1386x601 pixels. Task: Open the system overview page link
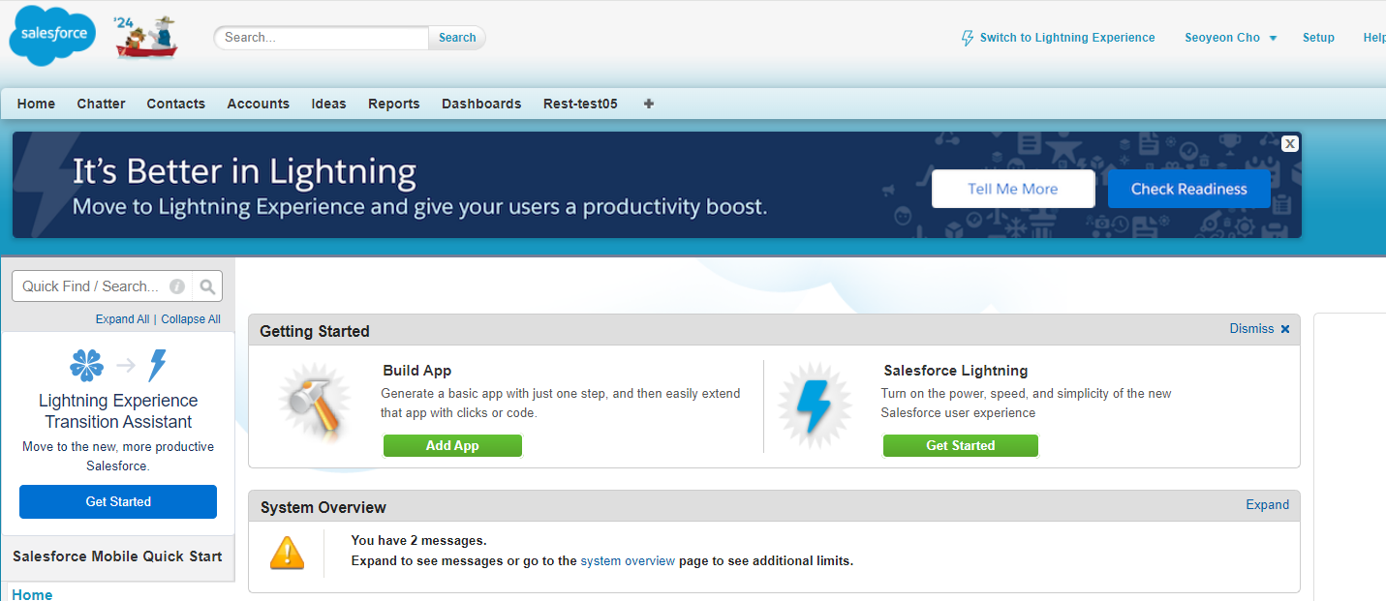tap(628, 560)
